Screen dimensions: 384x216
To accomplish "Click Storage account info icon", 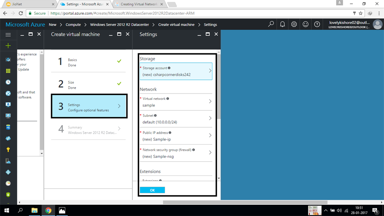I will tap(169, 68).
